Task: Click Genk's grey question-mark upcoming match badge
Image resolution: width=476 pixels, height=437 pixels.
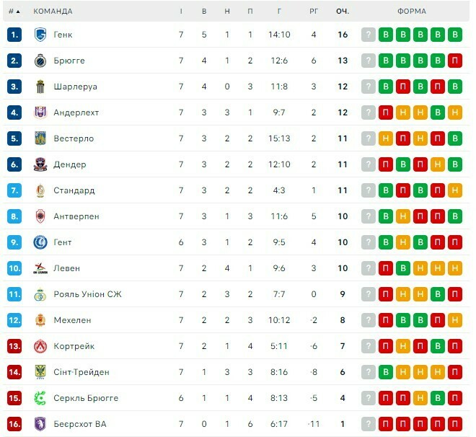Action: point(369,35)
